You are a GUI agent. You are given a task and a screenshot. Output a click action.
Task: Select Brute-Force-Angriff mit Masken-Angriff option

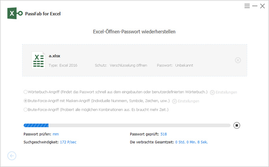26,101
